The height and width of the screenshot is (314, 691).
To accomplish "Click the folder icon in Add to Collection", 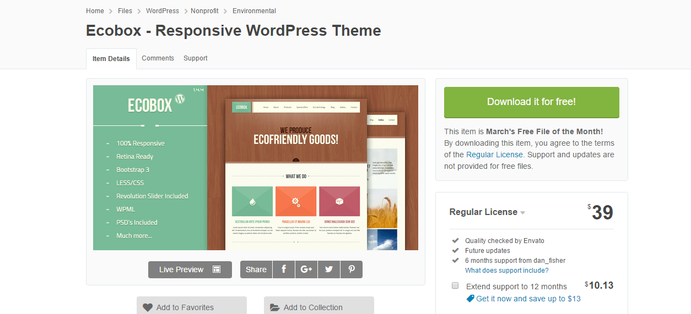I will coord(274,307).
